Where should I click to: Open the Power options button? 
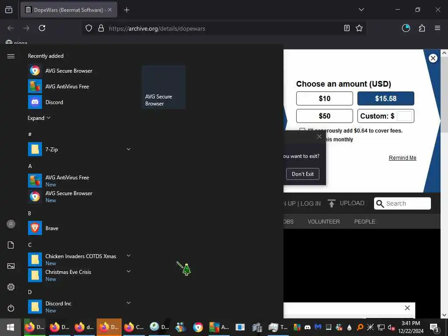pos(11,308)
